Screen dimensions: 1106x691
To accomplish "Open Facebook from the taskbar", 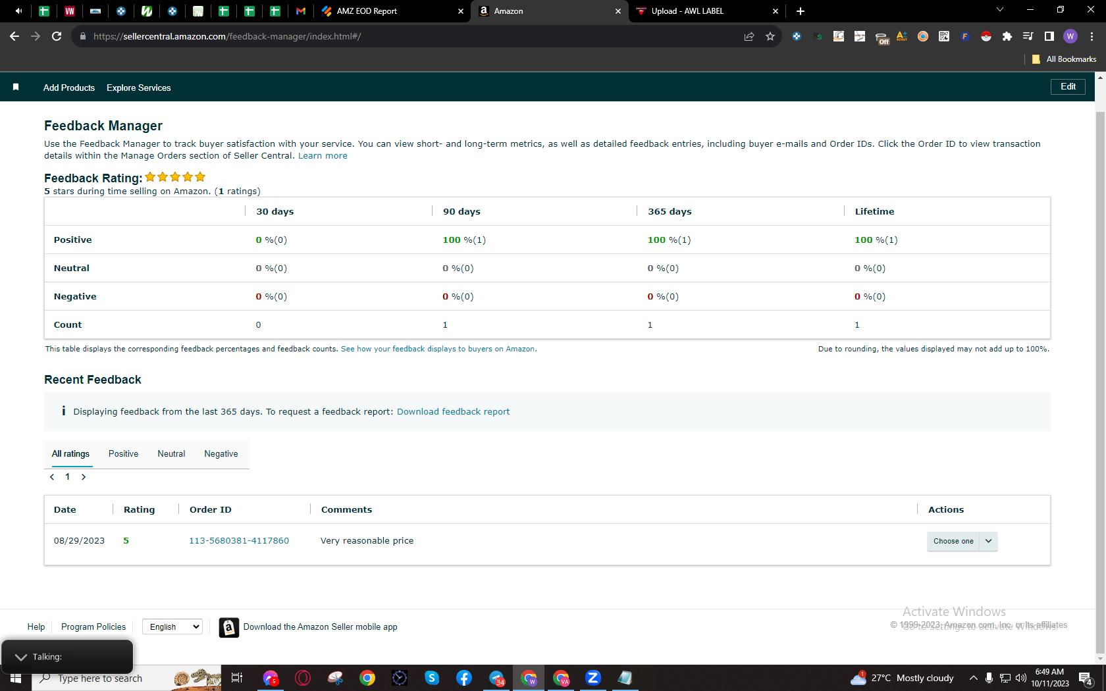I will click(464, 678).
